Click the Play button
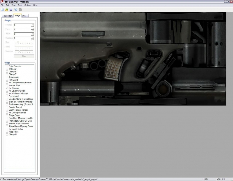Screen dimensions: 233x181 coord(24,56)
